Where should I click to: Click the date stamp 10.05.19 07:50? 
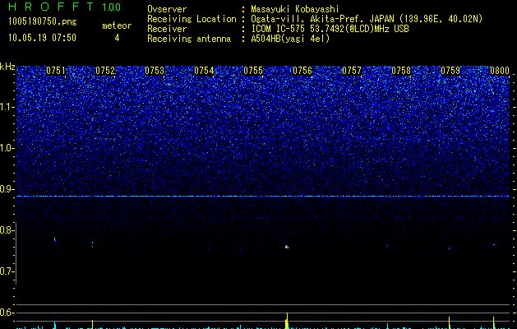[x=42, y=38]
